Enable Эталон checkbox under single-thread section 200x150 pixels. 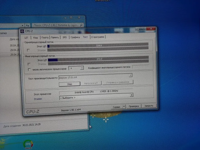pos(28,50)
